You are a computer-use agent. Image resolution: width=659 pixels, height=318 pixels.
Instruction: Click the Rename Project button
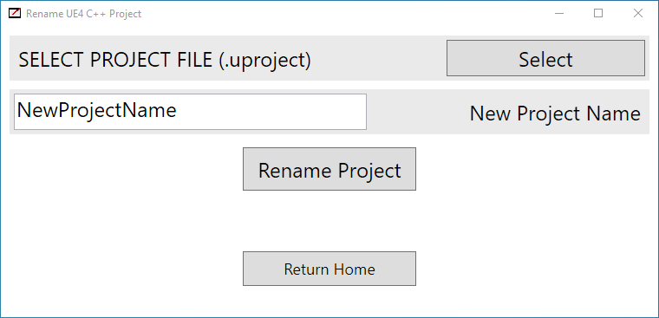[x=329, y=169]
